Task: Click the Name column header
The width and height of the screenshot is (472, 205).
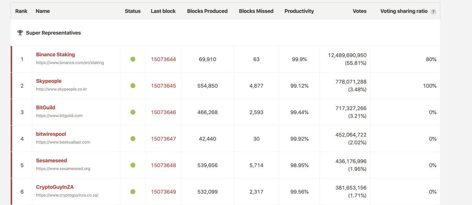Action: [x=42, y=11]
